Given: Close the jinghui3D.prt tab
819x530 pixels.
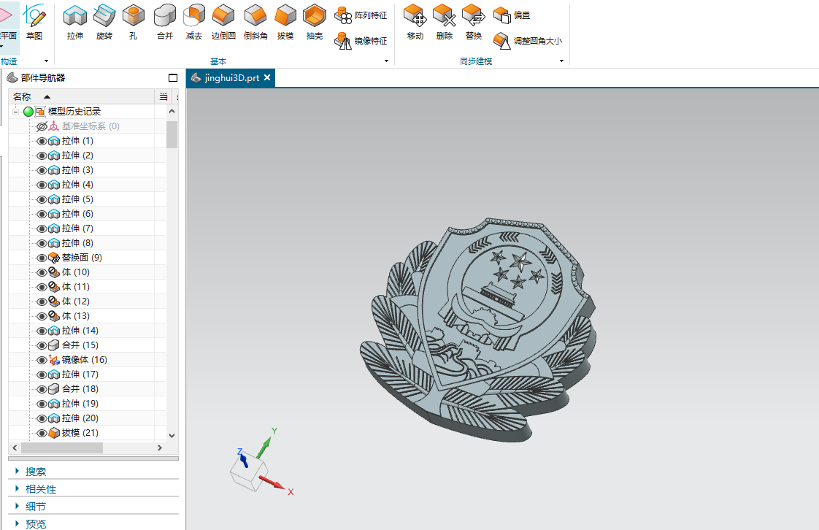Looking at the screenshot, I should 267,77.
